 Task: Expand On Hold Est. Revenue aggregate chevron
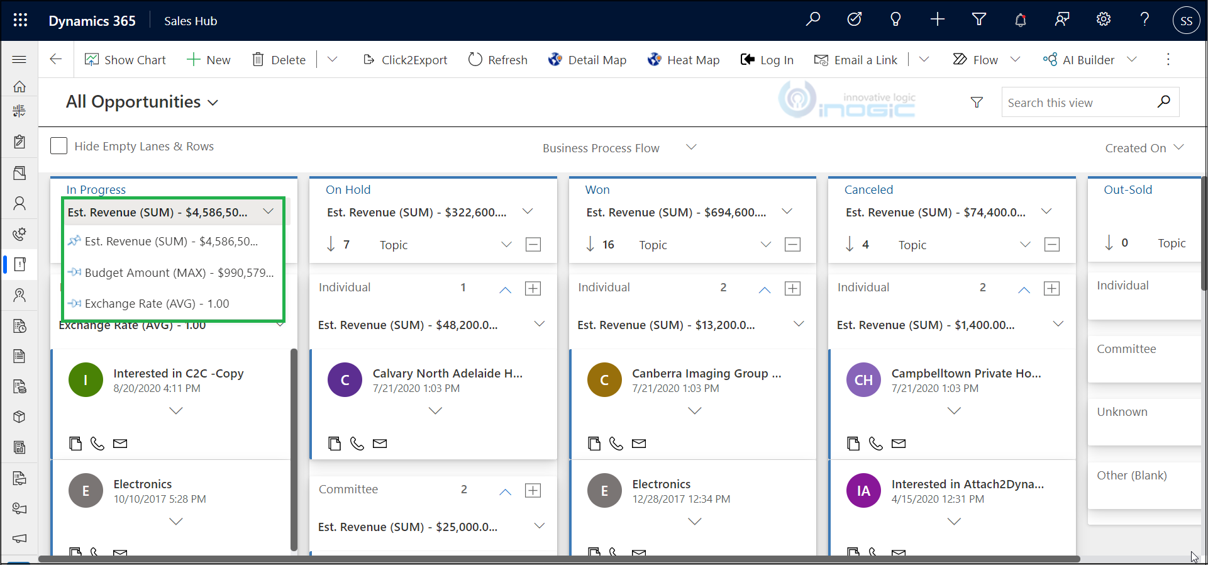pyautogui.click(x=528, y=211)
